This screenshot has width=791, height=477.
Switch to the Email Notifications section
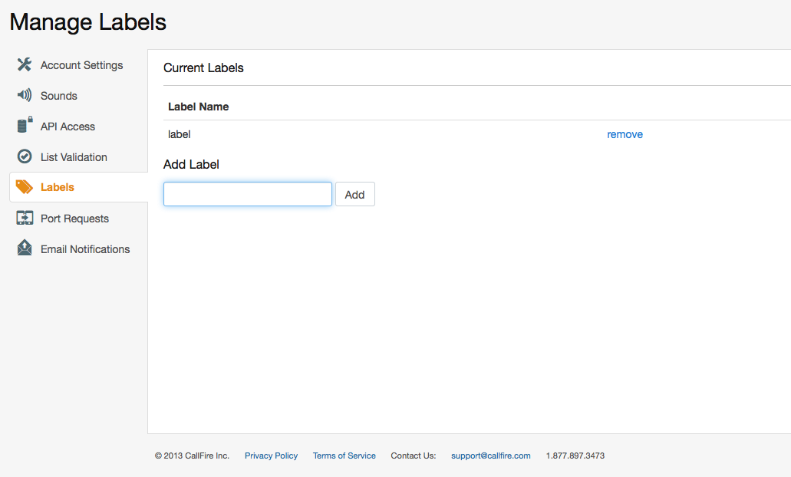(84, 248)
